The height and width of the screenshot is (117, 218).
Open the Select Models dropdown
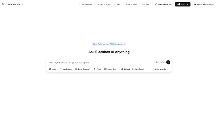pyautogui.click(x=162, y=69)
